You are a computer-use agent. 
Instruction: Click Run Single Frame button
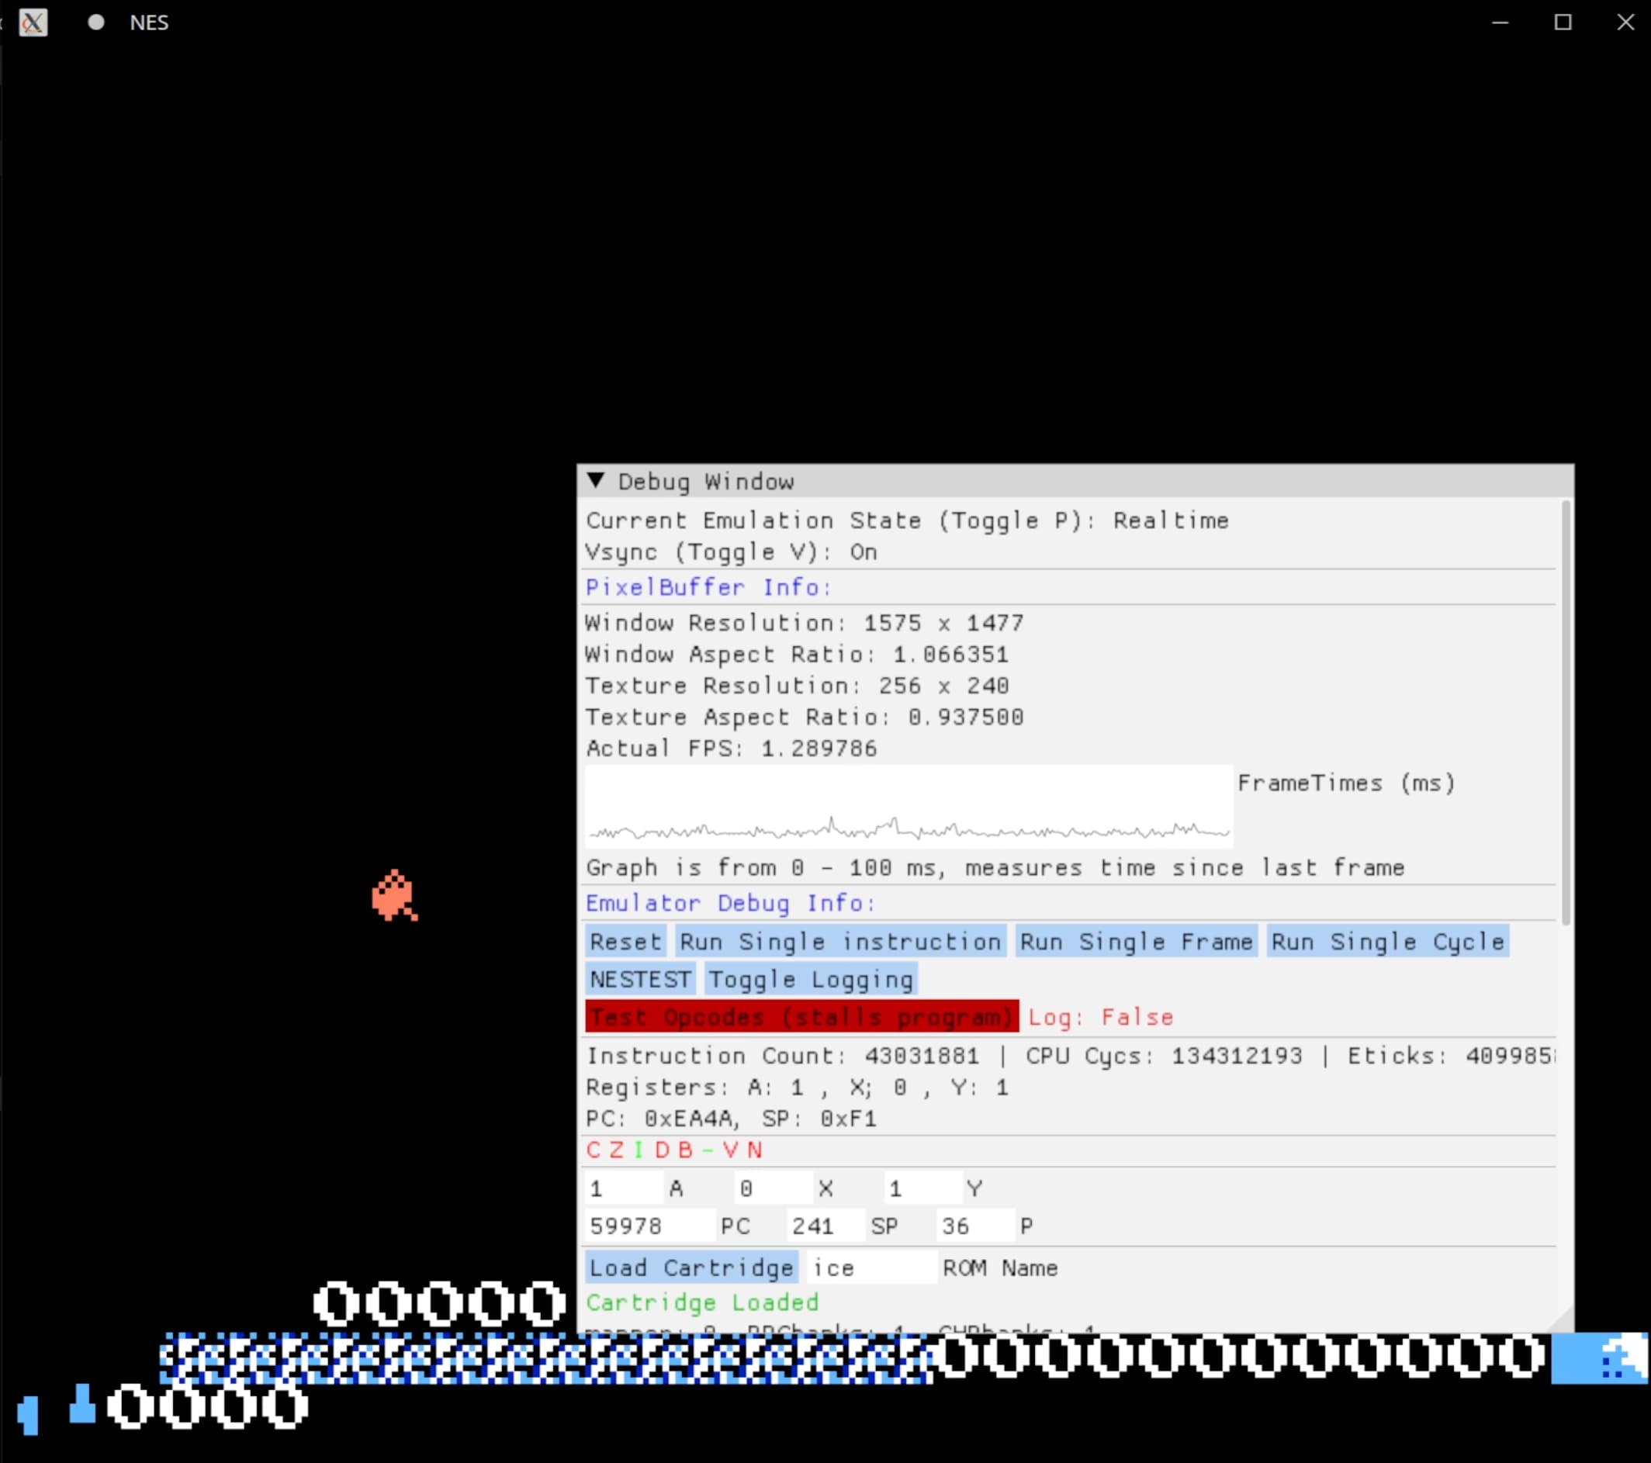1136,942
